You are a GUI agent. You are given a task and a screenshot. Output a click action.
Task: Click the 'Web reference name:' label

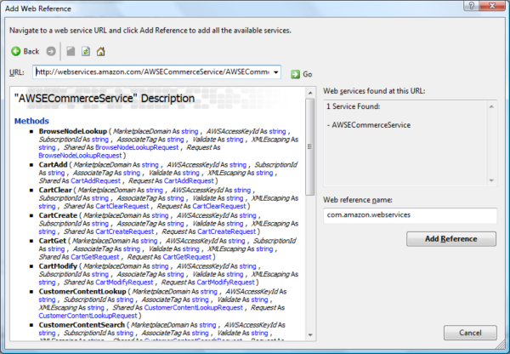pos(358,200)
